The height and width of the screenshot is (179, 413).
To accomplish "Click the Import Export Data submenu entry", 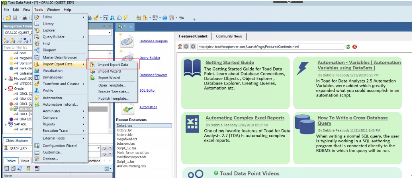I will [113, 64].
